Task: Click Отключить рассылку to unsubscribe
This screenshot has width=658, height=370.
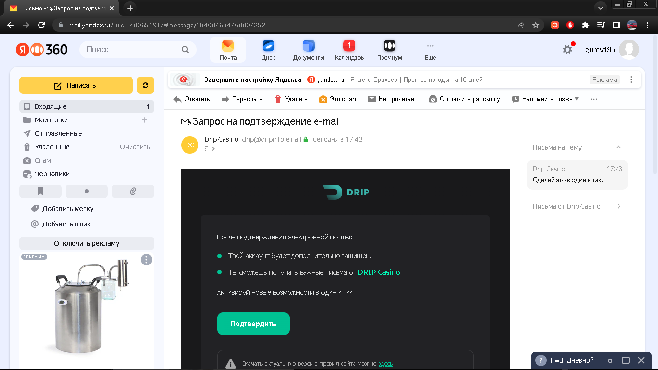Action: point(464,99)
